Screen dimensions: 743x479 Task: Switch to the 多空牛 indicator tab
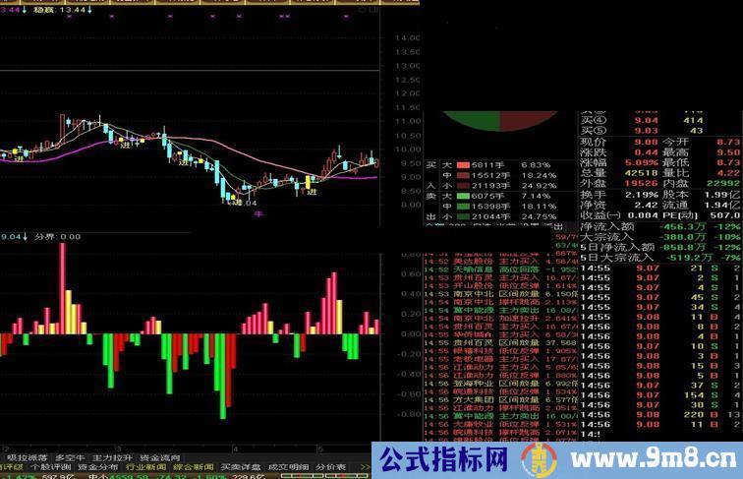(x=70, y=457)
